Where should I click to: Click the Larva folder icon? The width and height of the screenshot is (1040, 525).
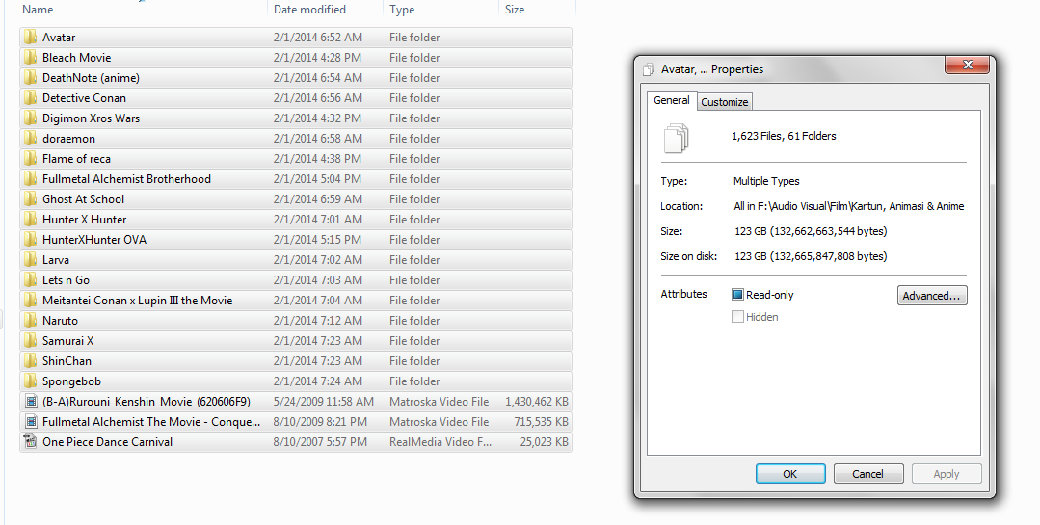(30, 260)
